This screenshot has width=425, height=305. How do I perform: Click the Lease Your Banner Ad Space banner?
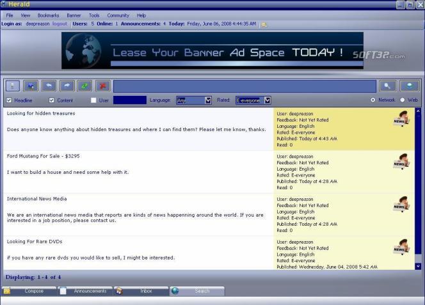click(x=212, y=51)
